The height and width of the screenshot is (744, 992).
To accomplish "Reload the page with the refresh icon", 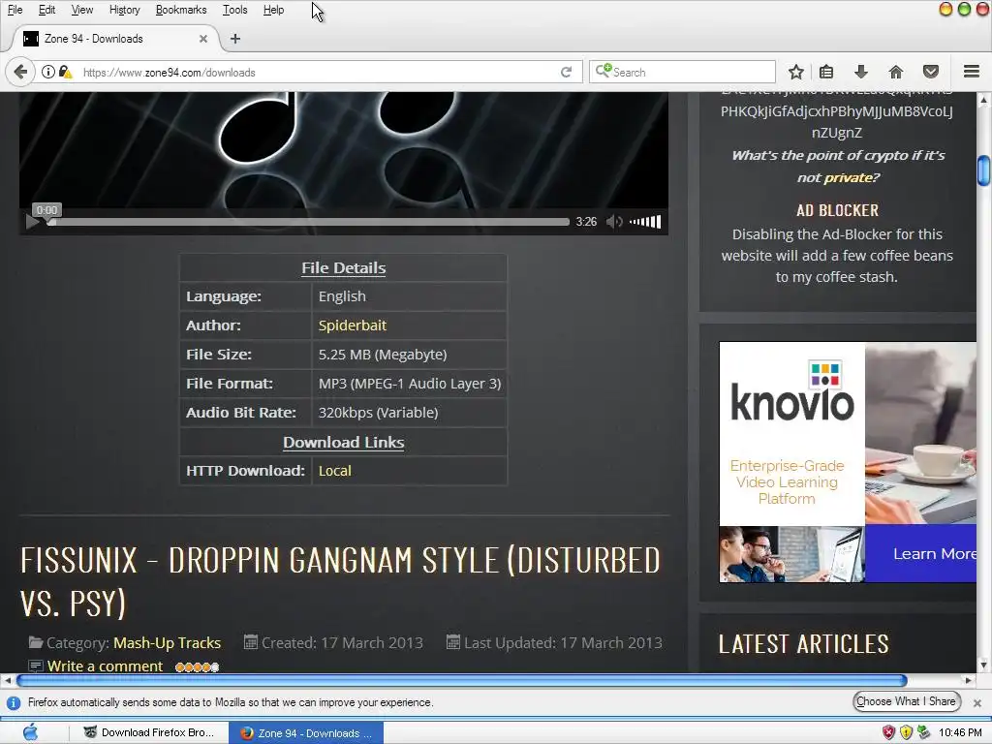I will [x=566, y=72].
